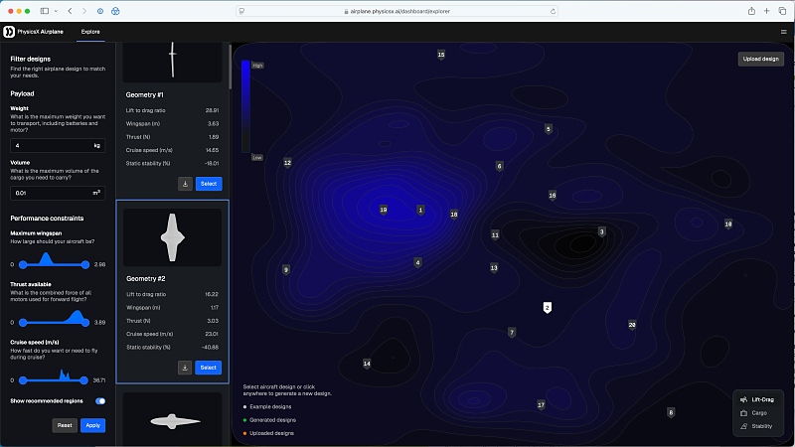Toggle the browser sidebar
The width and height of the screenshot is (795, 447).
coord(45,11)
